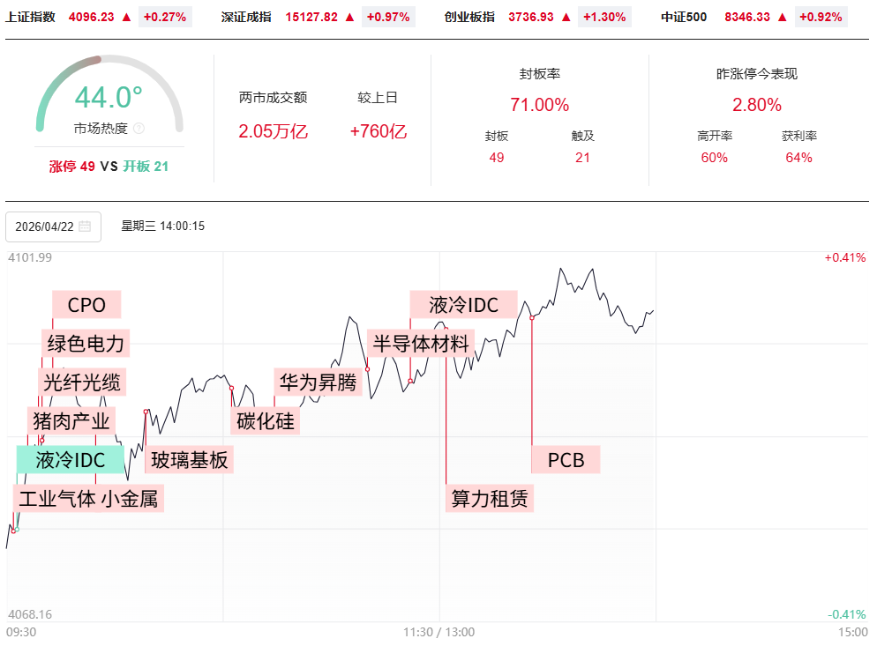This screenshot has width=877, height=646.
Task: Select the 半导体材料 sector label
Action: pos(421,344)
